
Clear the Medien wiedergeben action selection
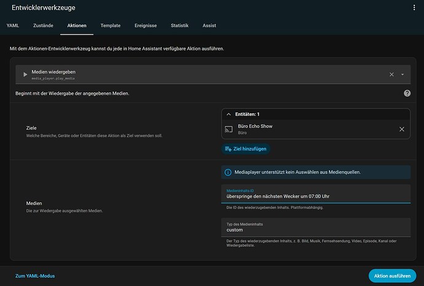391,74
